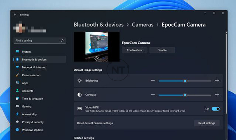Increase contrast with the plus button
This screenshot has height=140, width=236.
point(217,95)
